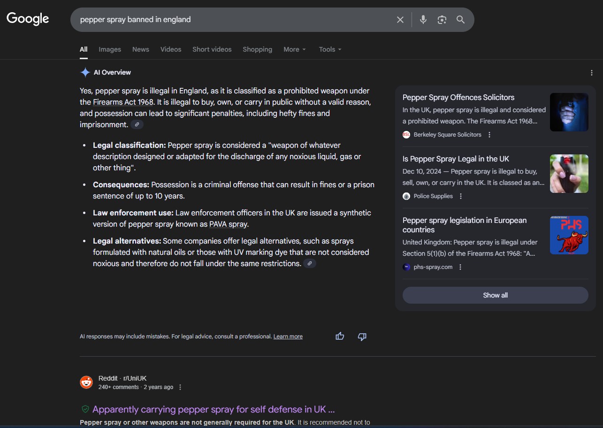Image resolution: width=603 pixels, height=428 pixels.
Task: Open 'Pepper spray legislation in European countries' source
Action: pyautogui.click(x=465, y=225)
